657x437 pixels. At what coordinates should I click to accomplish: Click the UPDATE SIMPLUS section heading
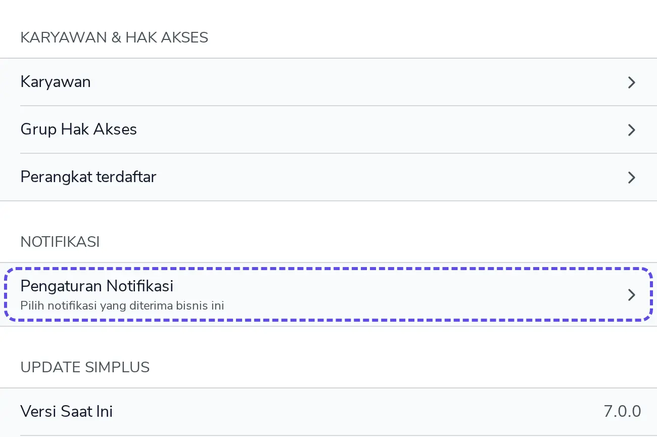(85, 367)
